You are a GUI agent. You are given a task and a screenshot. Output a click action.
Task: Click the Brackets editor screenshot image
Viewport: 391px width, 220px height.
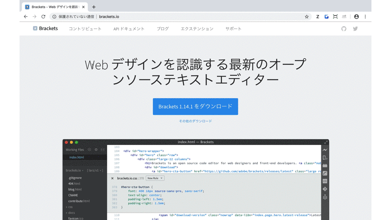196,180
